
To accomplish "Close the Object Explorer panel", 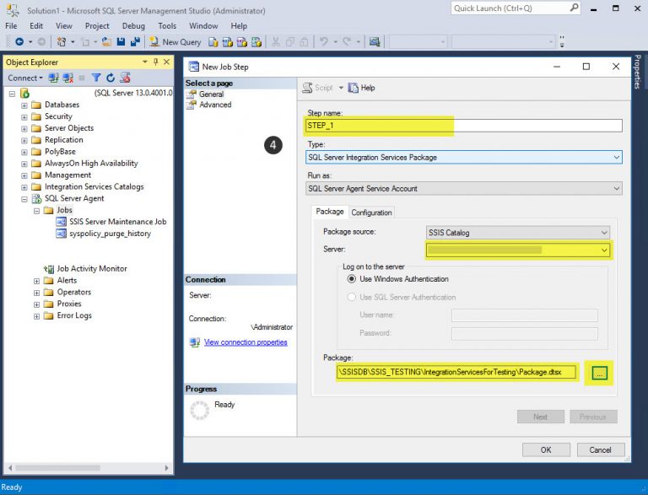I will coord(166,62).
